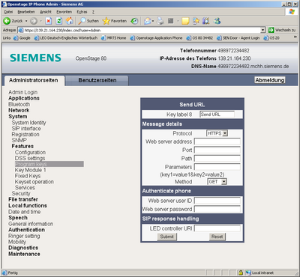Click the Messenger people toolbar icon

coord(217,21)
